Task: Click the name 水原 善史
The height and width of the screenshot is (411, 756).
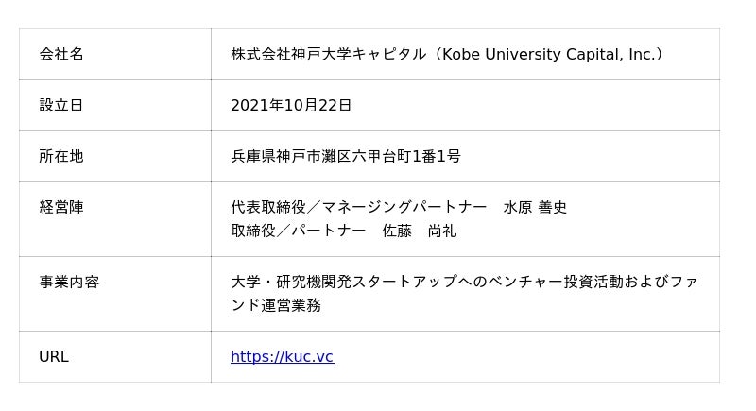Action: point(535,207)
